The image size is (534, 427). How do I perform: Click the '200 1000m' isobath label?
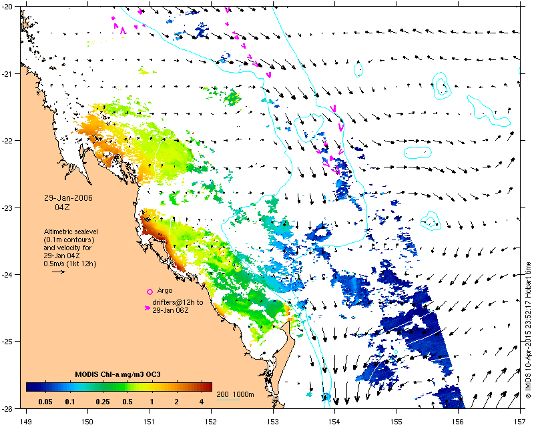(236, 394)
